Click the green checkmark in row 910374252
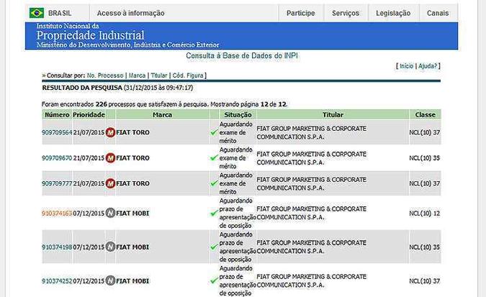The height and width of the screenshot is (297, 486). coord(214,280)
